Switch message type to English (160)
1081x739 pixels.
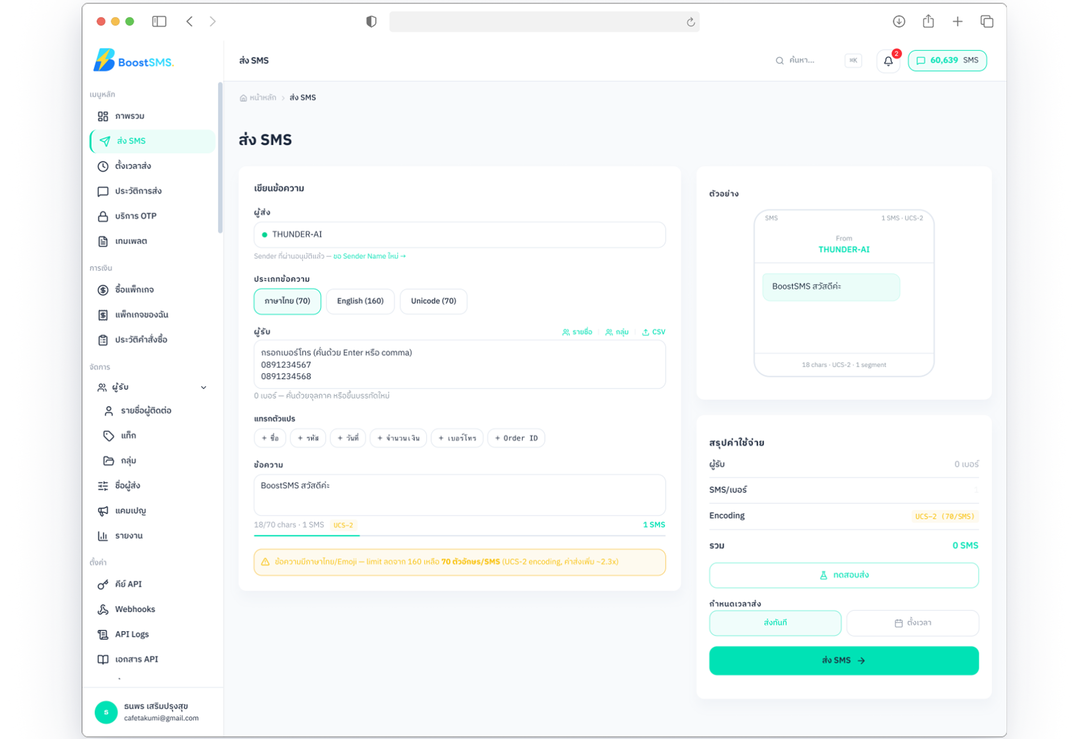pos(360,301)
